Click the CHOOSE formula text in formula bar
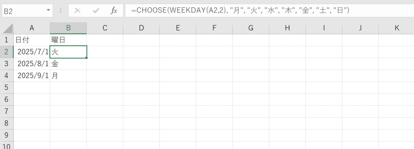This screenshot has height=149, width=414. (240, 10)
